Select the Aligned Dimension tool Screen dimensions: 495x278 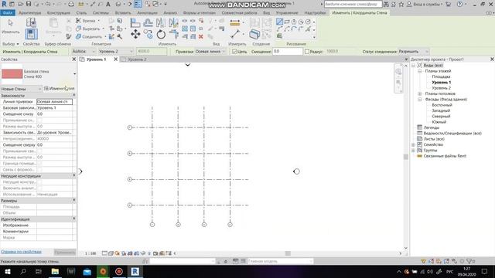tap(235, 34)
